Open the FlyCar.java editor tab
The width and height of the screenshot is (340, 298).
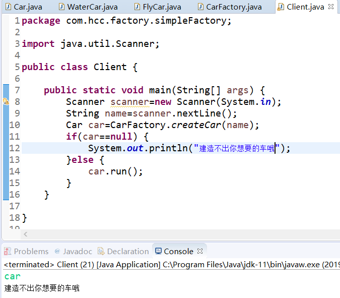[x=158, y=7]
